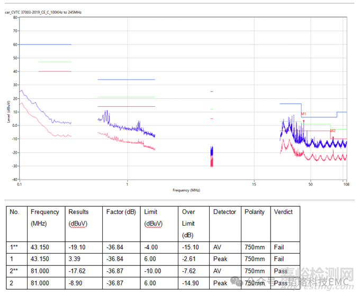Viewport: 360px width, 296px height.
Task: Click the M2 marker on the chart
Action: click(333, 131)
